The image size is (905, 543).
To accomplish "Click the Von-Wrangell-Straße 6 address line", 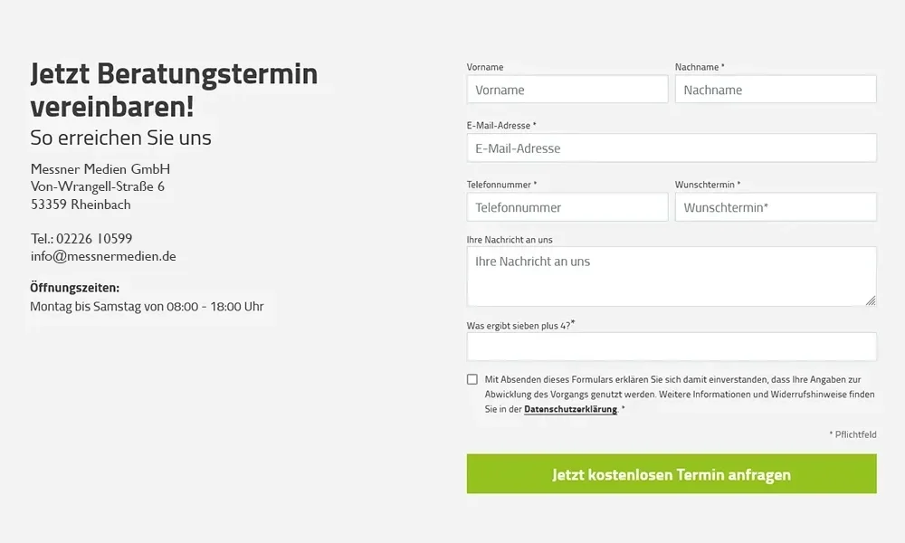I will point(98,186).
